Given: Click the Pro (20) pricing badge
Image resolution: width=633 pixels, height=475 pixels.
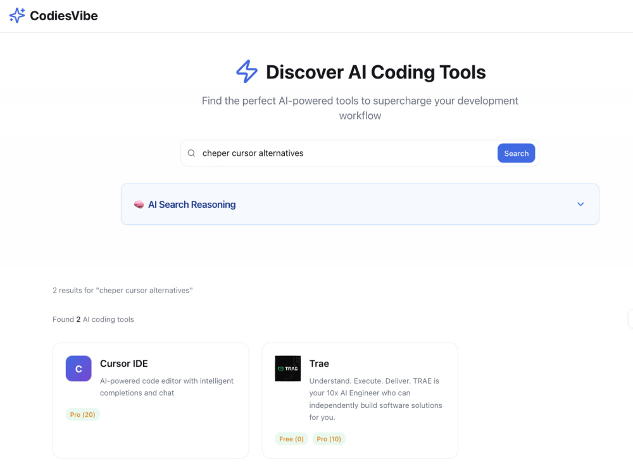Looking at the screenshot, I should (x=82, y=414).
